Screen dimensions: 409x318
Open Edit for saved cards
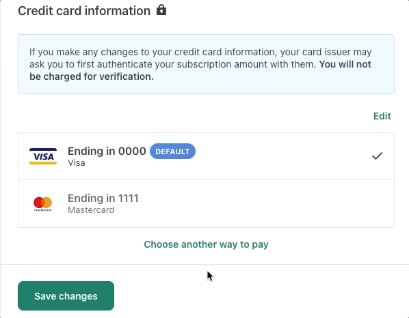382,116
